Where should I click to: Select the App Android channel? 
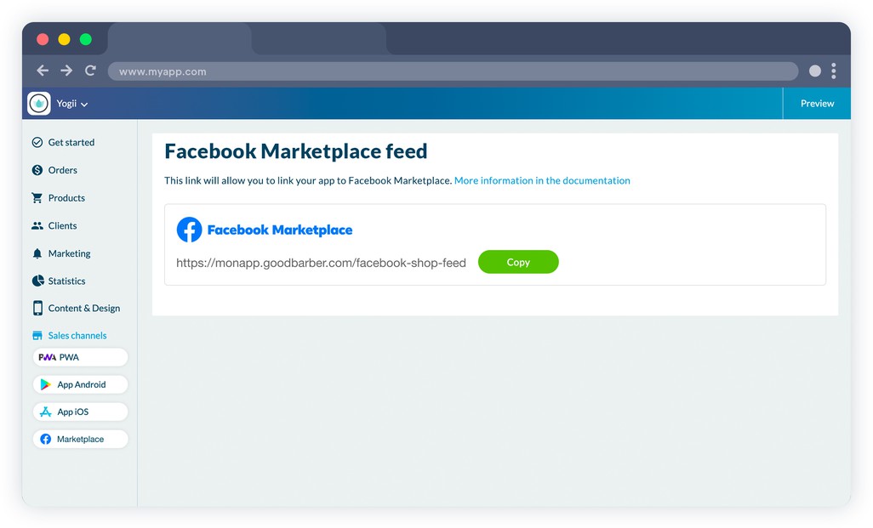tap(80, 384)
